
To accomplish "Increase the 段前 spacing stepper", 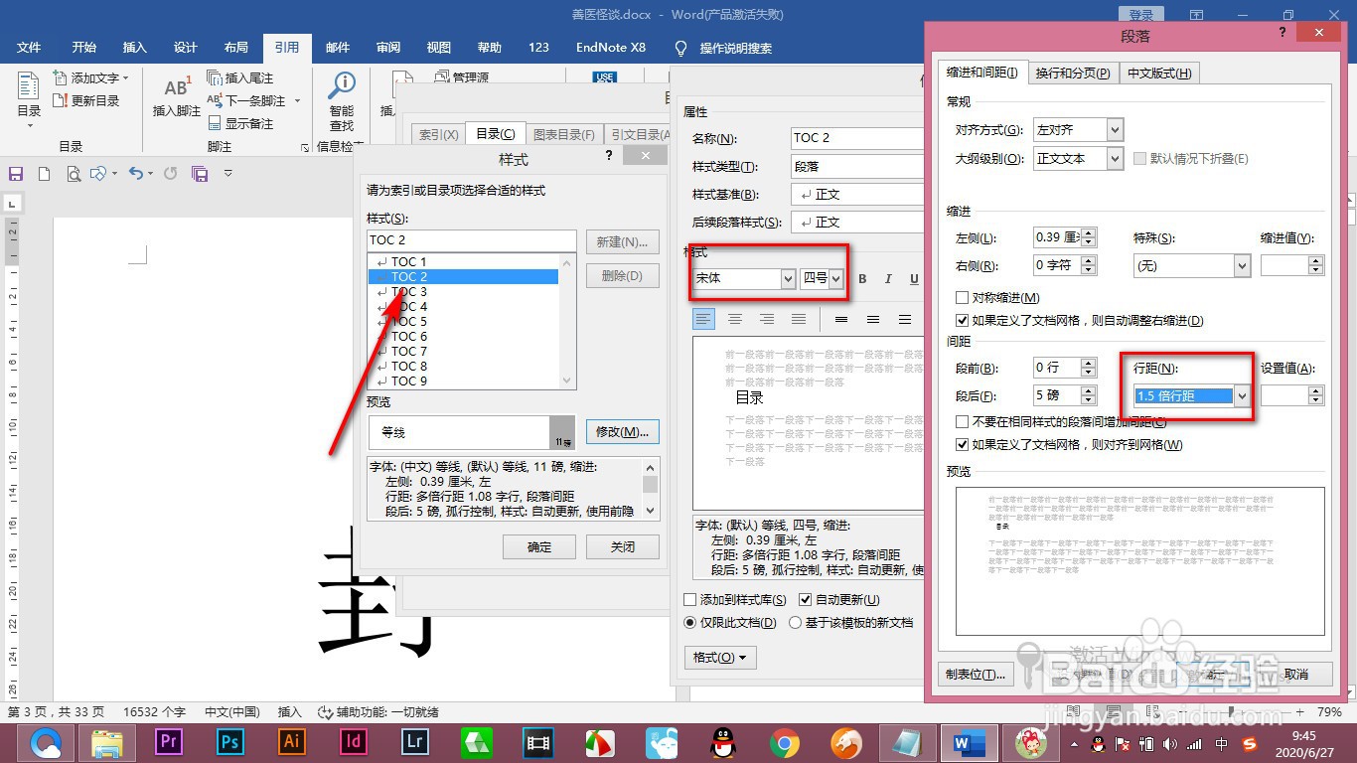I will [1089, 363].
